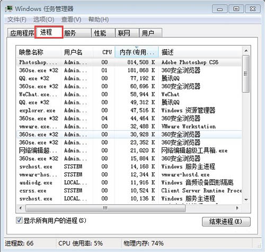Sort by 内存(专用) column header

(137, 52)
